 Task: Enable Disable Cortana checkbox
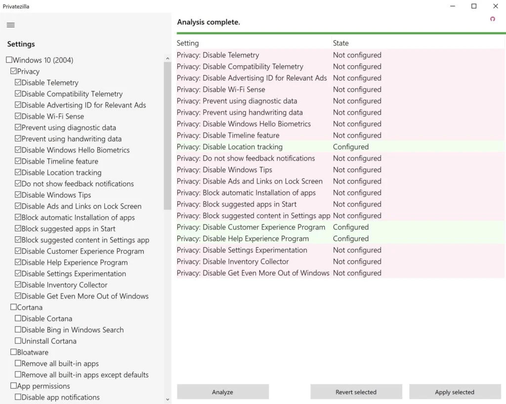pyautogui.click(x=18, y=318)
